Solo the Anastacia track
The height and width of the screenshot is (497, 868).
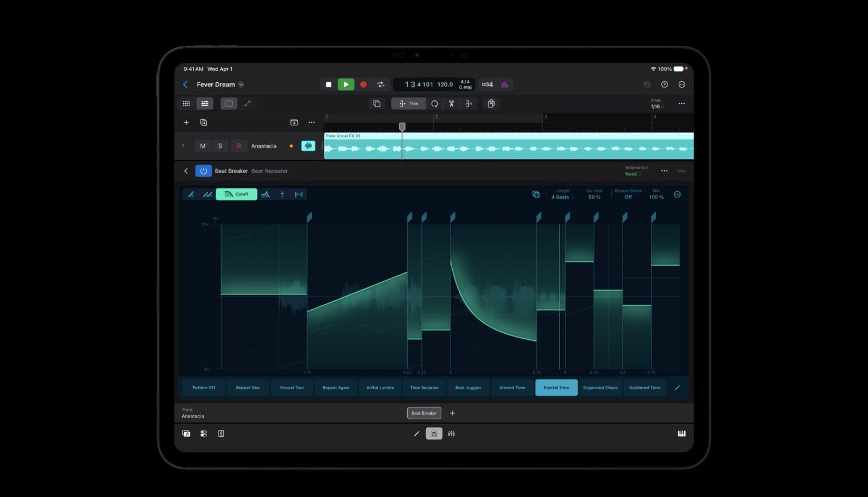click(220, 146)
